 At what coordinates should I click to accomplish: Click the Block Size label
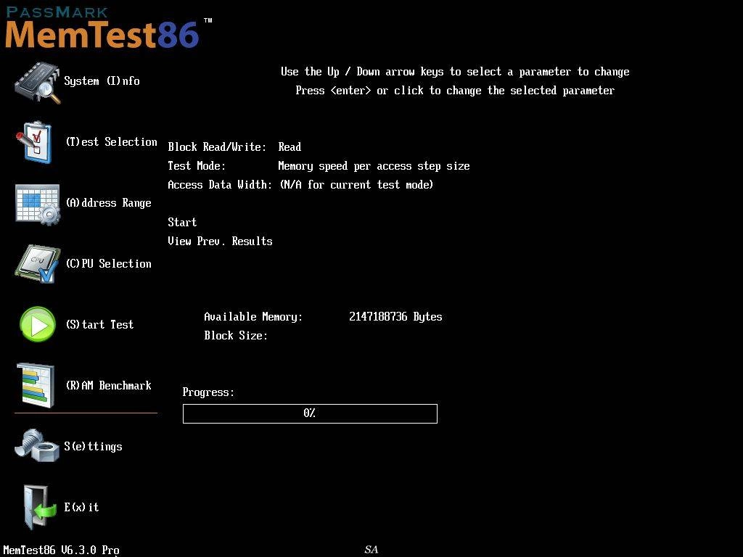tap(236, 336)
